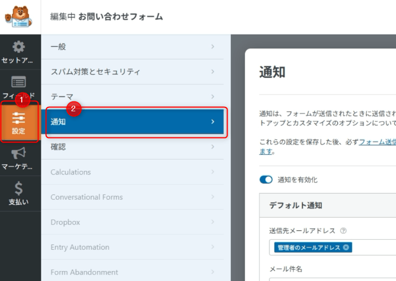Image resolution: width=396 pixels, height=281 pixels.
Task: Open the マーケティング megaphone panel
Action: coord(18,158)
